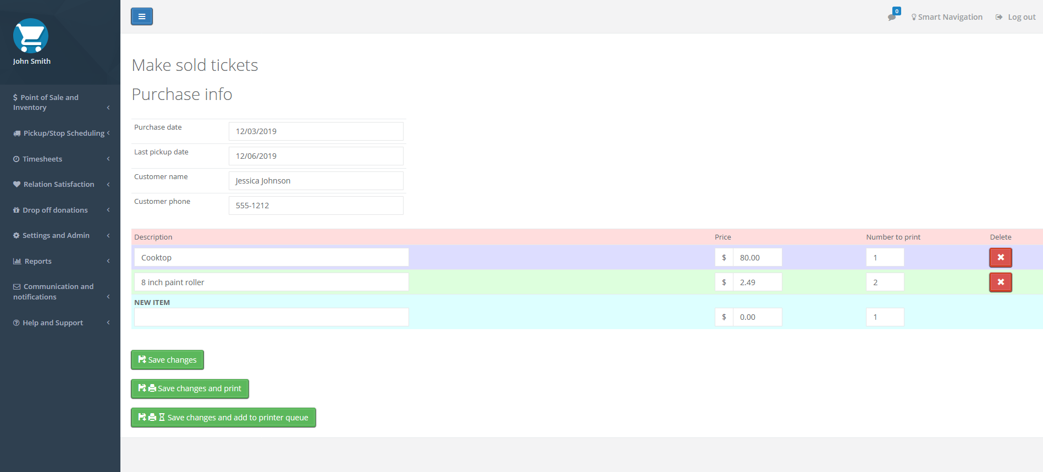Screen dimensions: 1043x472
Task: Click the hamburger menu toggle button
Action: pos(141,16)
